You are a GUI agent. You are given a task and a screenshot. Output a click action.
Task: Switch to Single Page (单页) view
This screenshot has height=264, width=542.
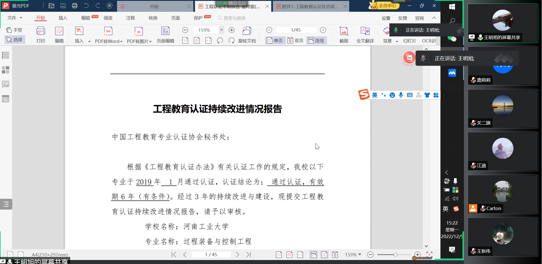(x=275, y=41)
